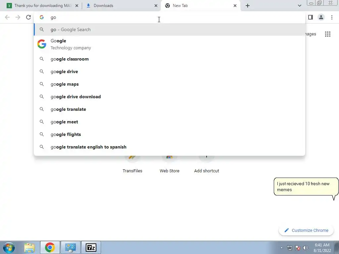Open Windows Explorer from the taskbar
Viewport: 339px width, 254px height.
pyautogui.click(x=29, y=247)
